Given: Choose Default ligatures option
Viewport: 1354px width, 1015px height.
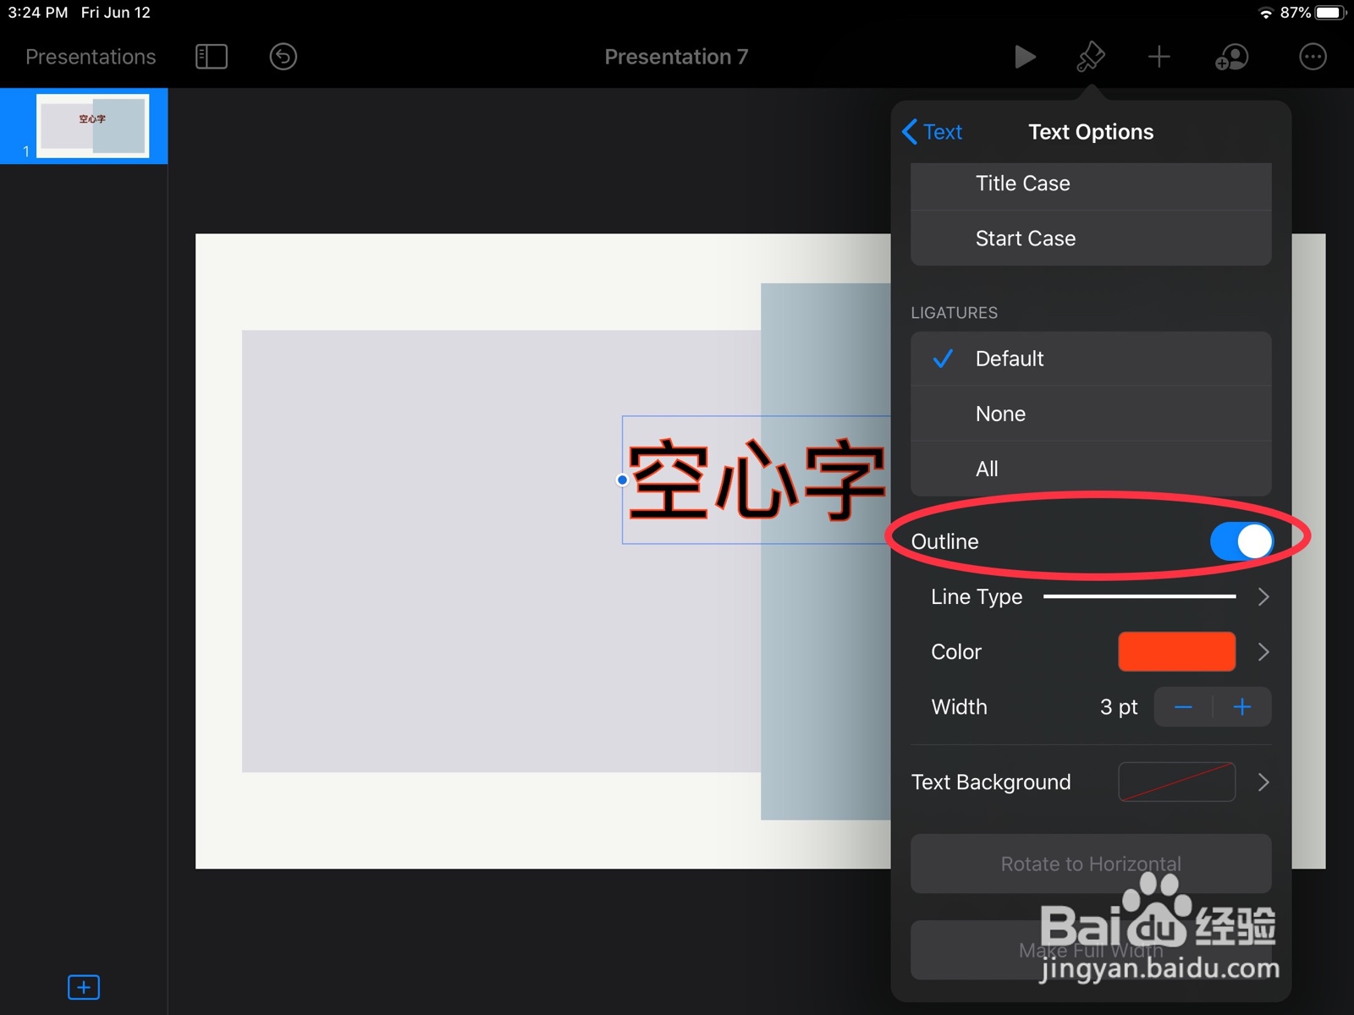Looking at the screenshot, I should point(1091,359).
